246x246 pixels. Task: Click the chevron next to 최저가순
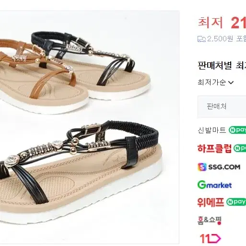coord(231,82)
